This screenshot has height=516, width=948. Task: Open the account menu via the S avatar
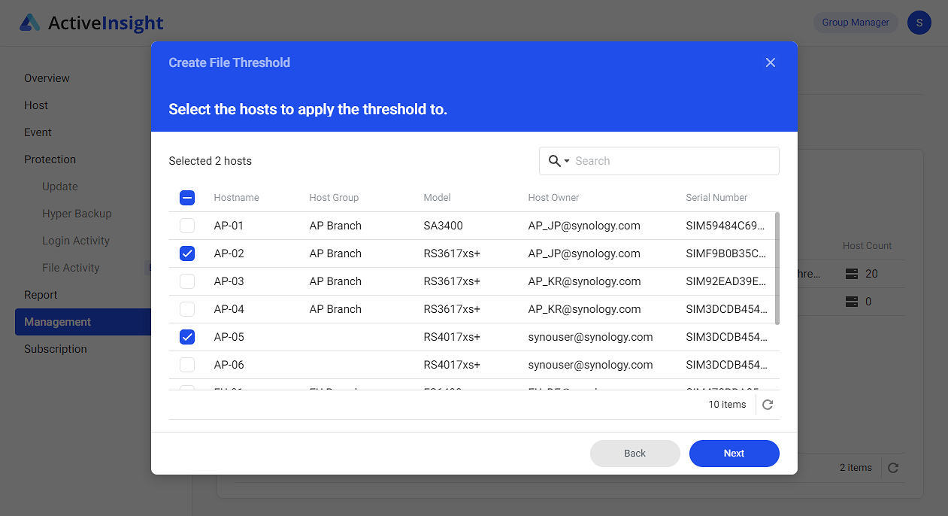(x=919, y=23)
